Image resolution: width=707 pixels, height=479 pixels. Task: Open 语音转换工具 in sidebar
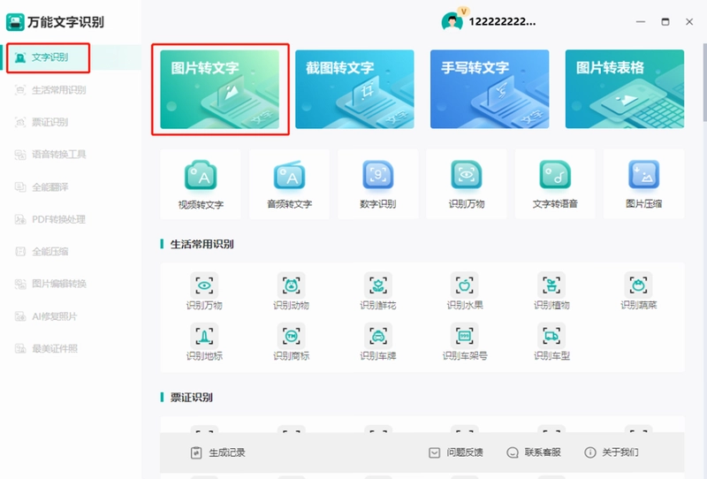[50, 155]
